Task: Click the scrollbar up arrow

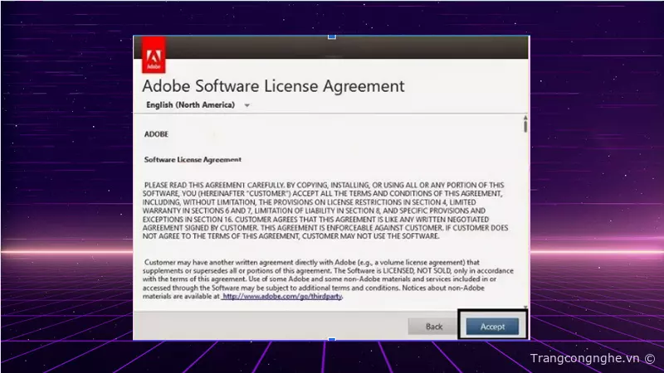Action: [x=525, y=119]
